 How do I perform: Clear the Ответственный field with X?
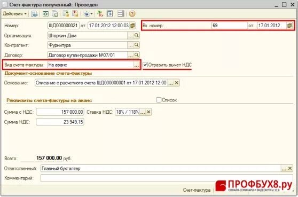pos(290,168)
